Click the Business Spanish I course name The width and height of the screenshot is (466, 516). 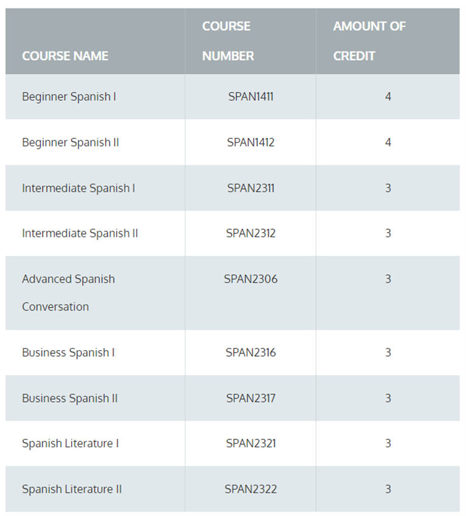click(68, 353)
